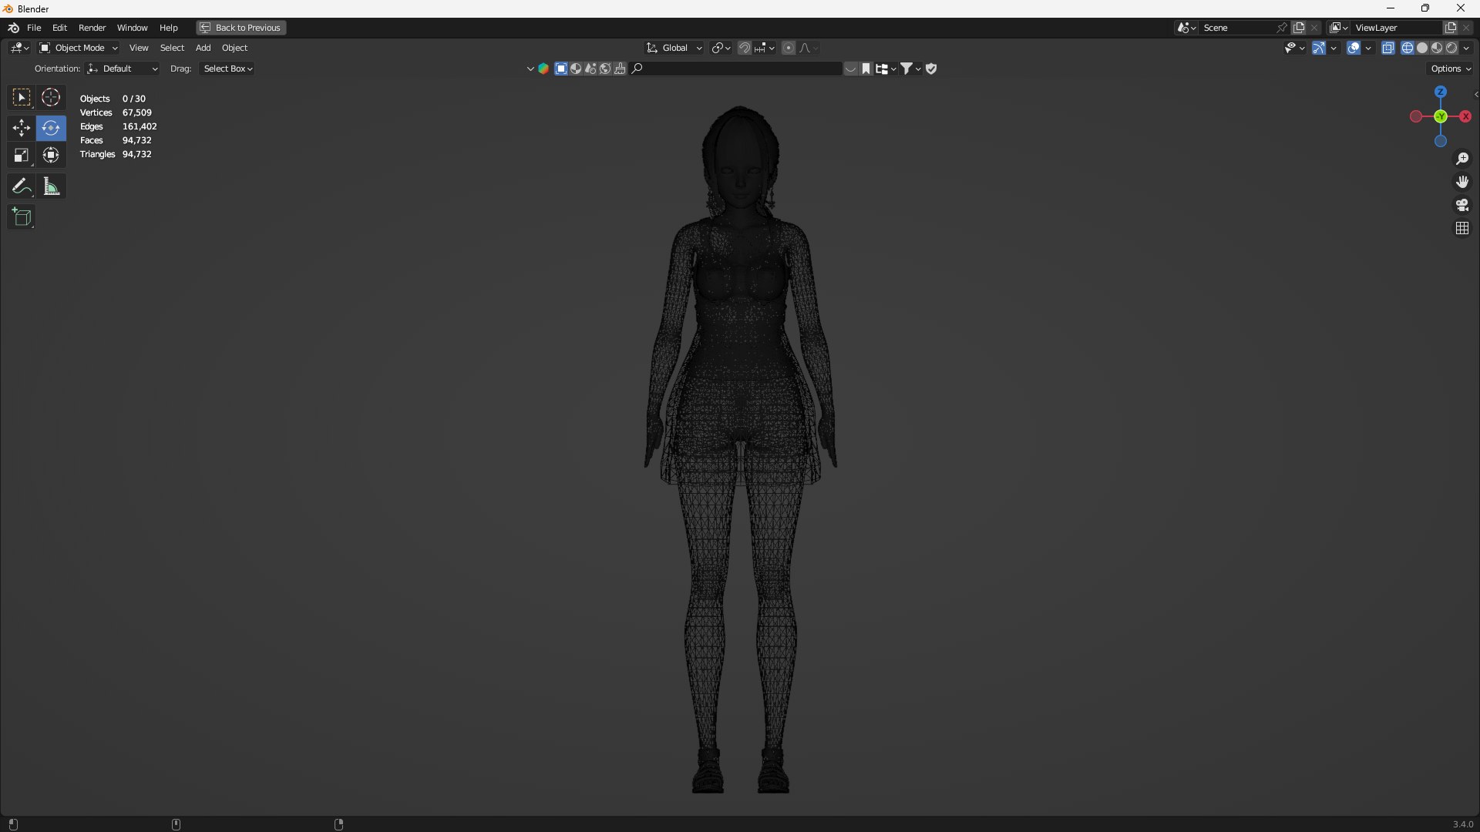Switch to material preview shading
1480x832 pixels.
1437,48
